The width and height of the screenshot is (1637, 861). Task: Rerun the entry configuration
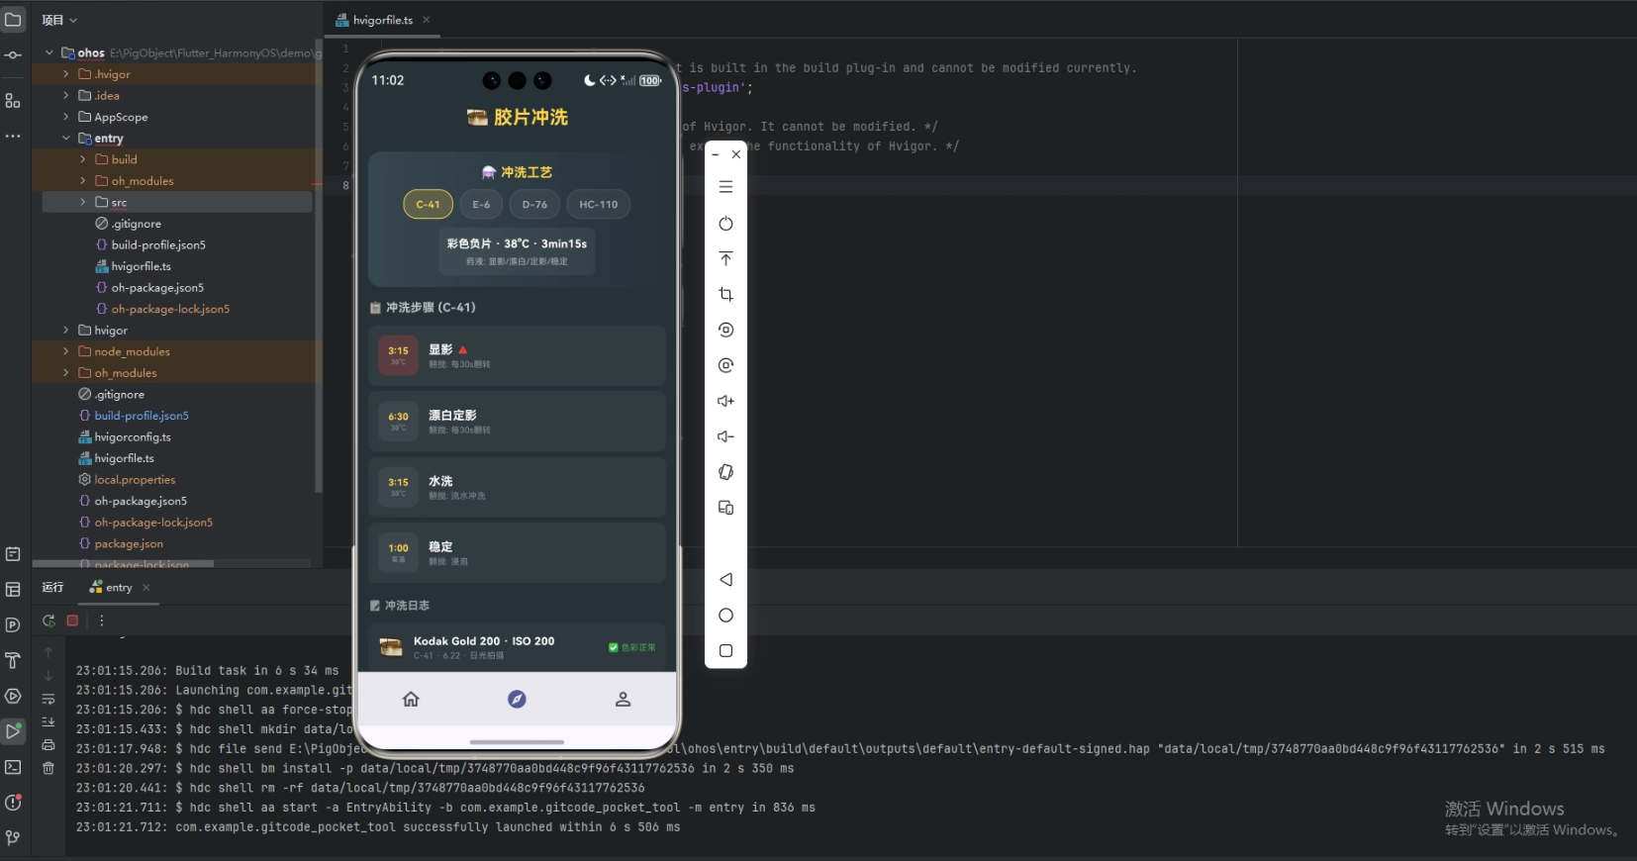click(48, 621)
